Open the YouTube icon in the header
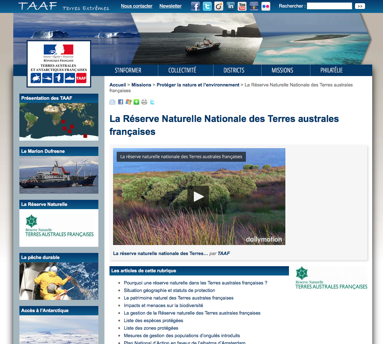 click(x=242, y=6)
